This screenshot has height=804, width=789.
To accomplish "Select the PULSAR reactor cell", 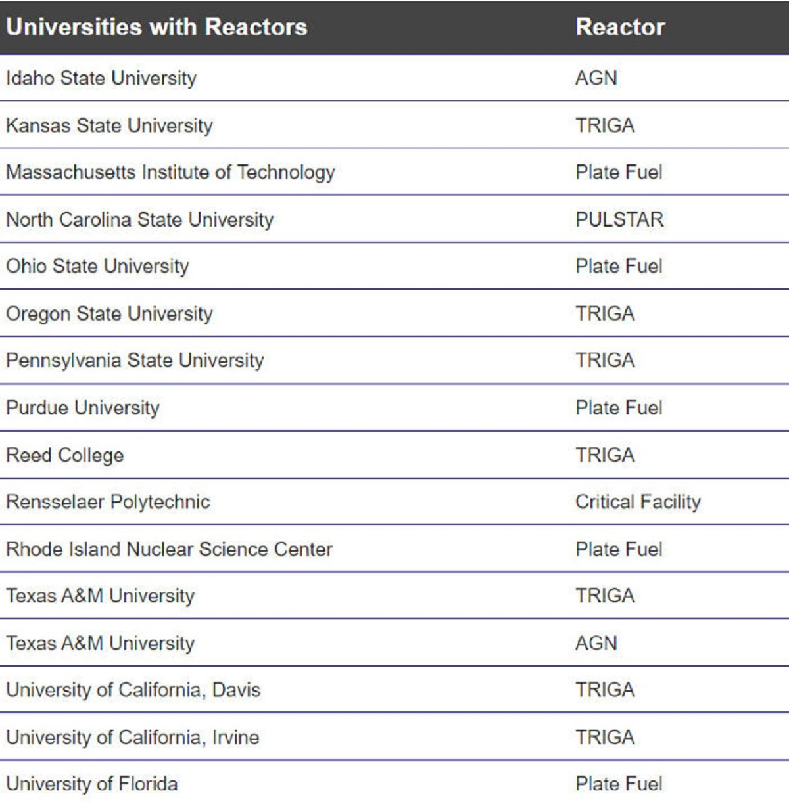I will coord(619,219).
